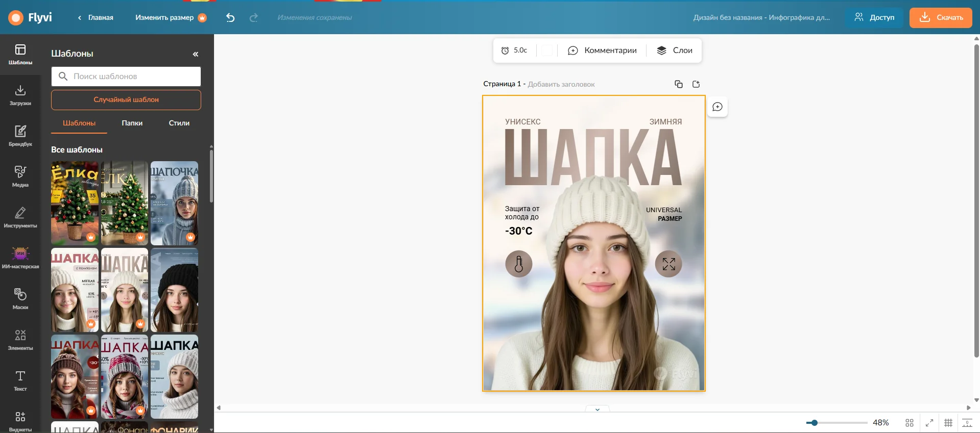Select the Текст tool in sidebar

point(20,380)
